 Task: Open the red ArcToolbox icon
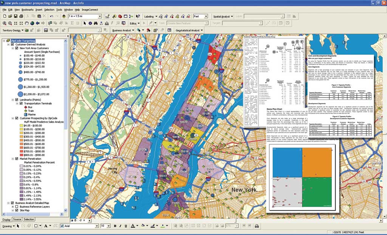click(x=120, y=16)
